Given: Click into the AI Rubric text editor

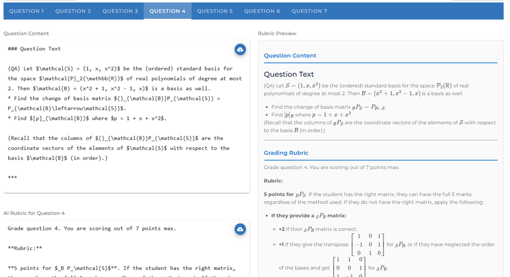Looking at the screenshot, I should click(127, 249).
